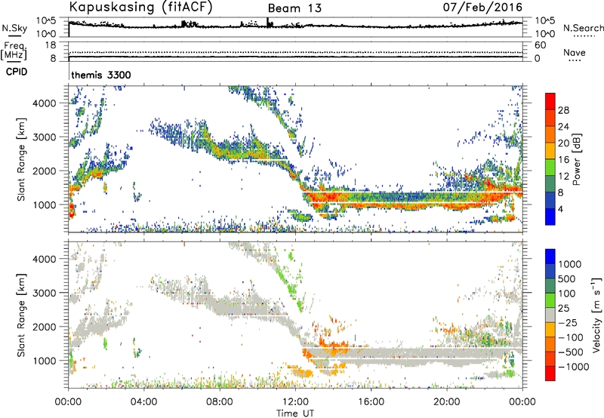This screenshot has height=418, width=604.
Task: Click the Time UT axis label
Action: pyautogui.click(x=295, y=413)
